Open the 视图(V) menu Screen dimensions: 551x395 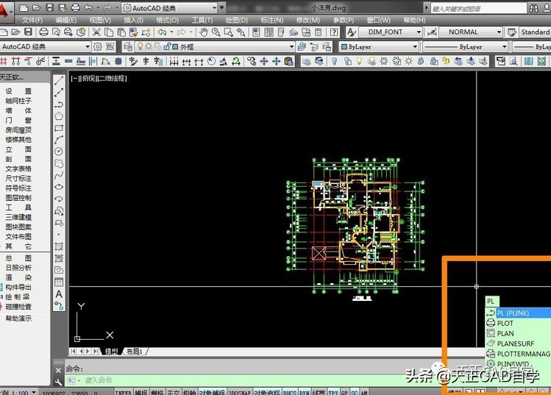pyautogui.click(x=100, y=20)
